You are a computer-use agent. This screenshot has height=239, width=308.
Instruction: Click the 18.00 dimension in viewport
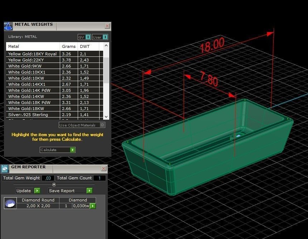[212, 45]
